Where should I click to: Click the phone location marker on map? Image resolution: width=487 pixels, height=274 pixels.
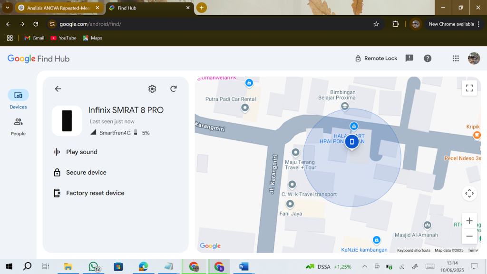click(x=352, y=141)
